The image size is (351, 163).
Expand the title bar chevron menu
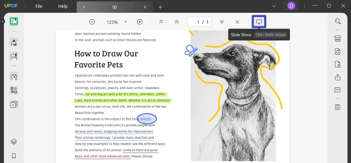coord(274,6)
